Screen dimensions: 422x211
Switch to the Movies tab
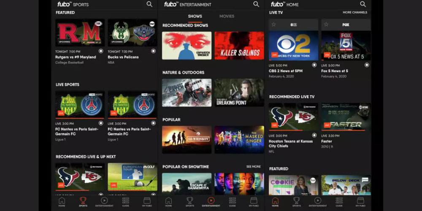[227, 16]
